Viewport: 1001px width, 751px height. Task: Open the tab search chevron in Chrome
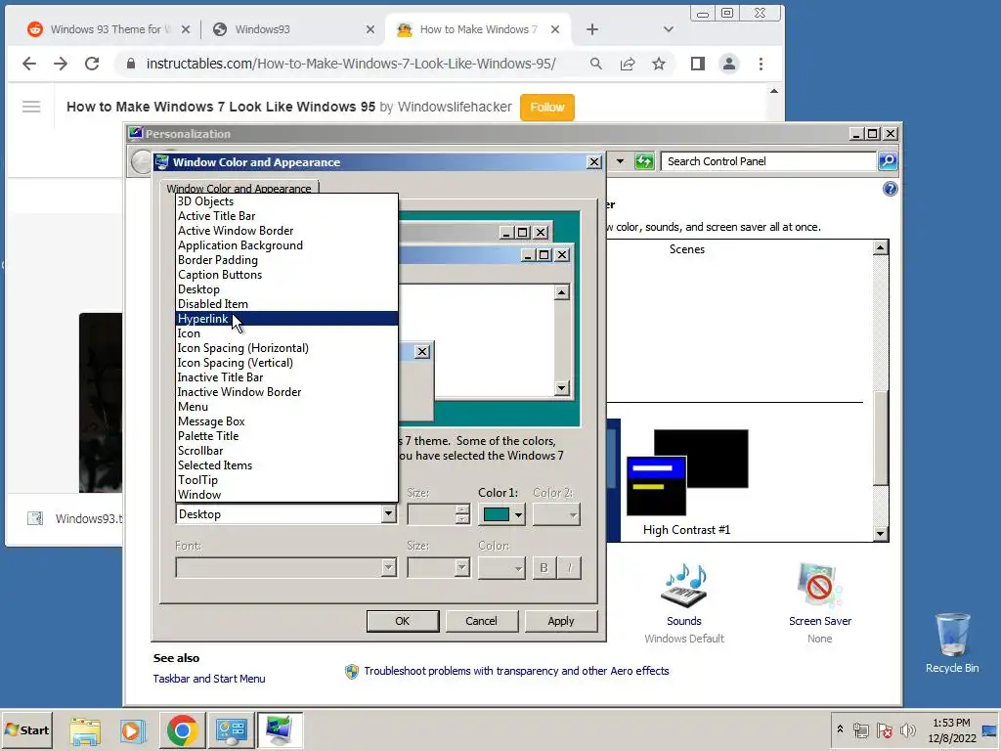669,29
